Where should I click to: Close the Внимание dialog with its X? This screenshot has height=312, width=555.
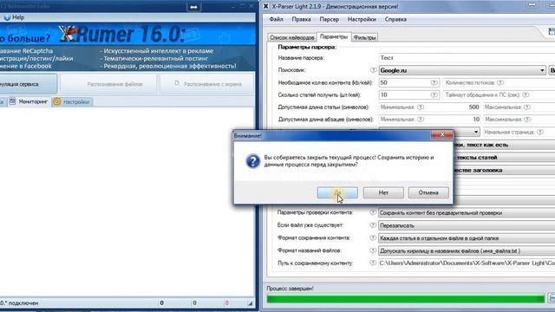pos(441,135)
